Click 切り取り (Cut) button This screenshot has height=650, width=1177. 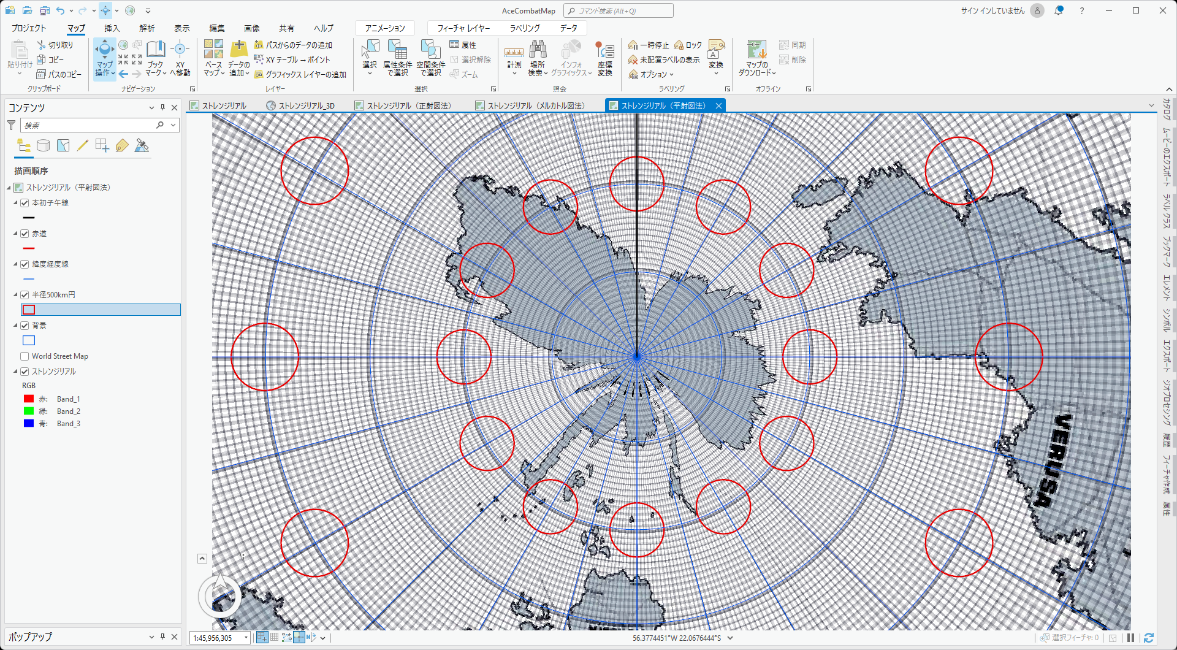pos(55,45)
